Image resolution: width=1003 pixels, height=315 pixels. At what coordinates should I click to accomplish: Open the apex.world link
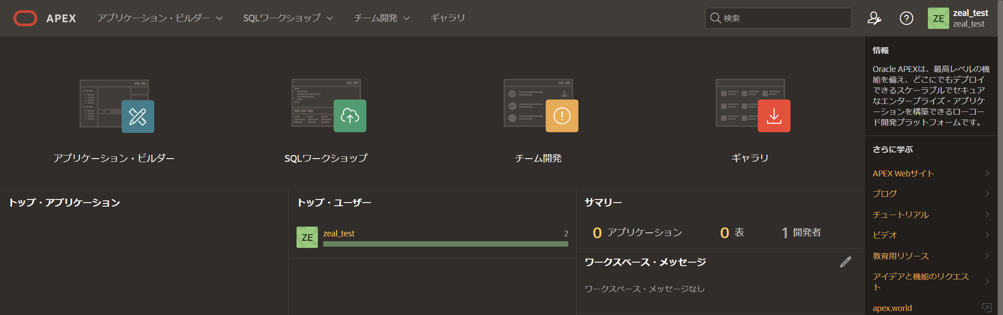(x=892, y=308)
